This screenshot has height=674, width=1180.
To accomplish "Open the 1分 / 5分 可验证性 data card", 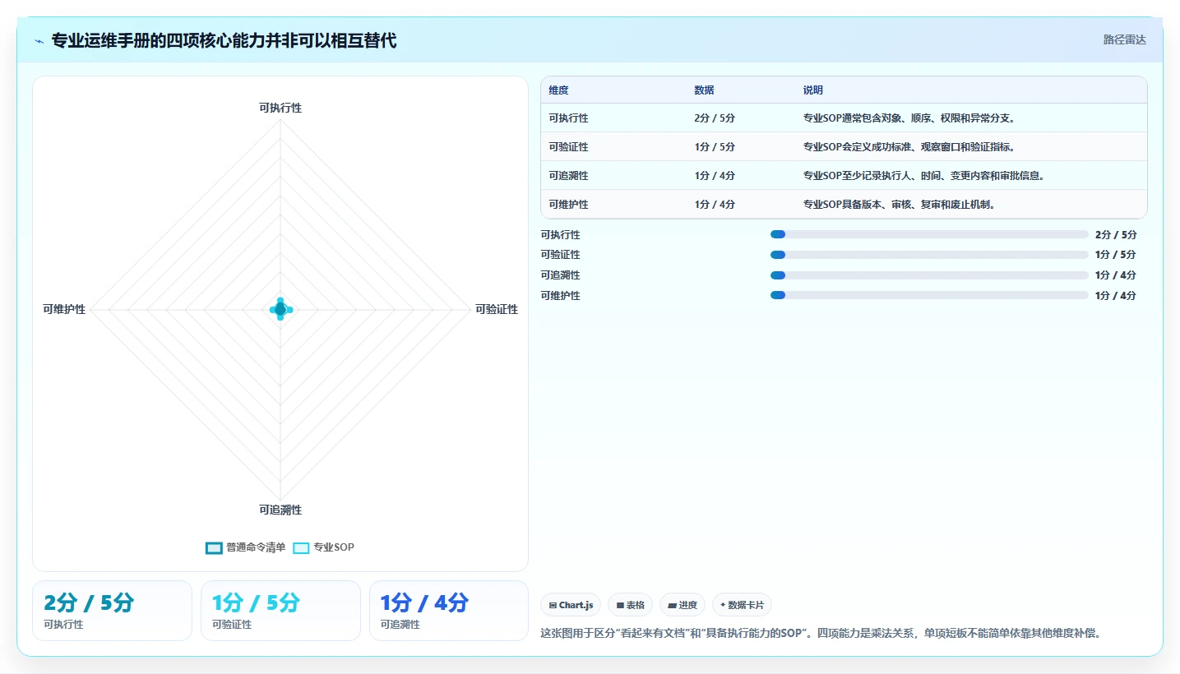I will click(280, 611).
